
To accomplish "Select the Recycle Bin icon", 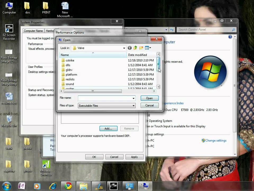I will click(x=9, y=121).
